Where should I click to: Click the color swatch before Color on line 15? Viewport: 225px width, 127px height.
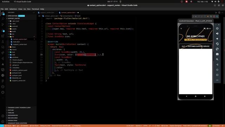(x=76, y=55)
